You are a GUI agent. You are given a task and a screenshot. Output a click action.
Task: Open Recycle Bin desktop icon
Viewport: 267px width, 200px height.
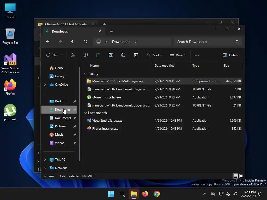pos(10,36)
